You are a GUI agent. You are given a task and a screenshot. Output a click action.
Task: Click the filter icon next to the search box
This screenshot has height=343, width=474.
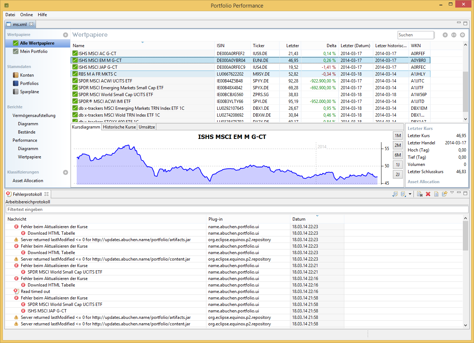tap(454, 35)
